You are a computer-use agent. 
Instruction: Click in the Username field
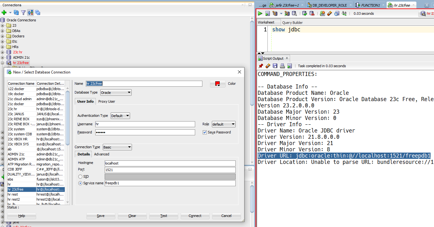145,124
